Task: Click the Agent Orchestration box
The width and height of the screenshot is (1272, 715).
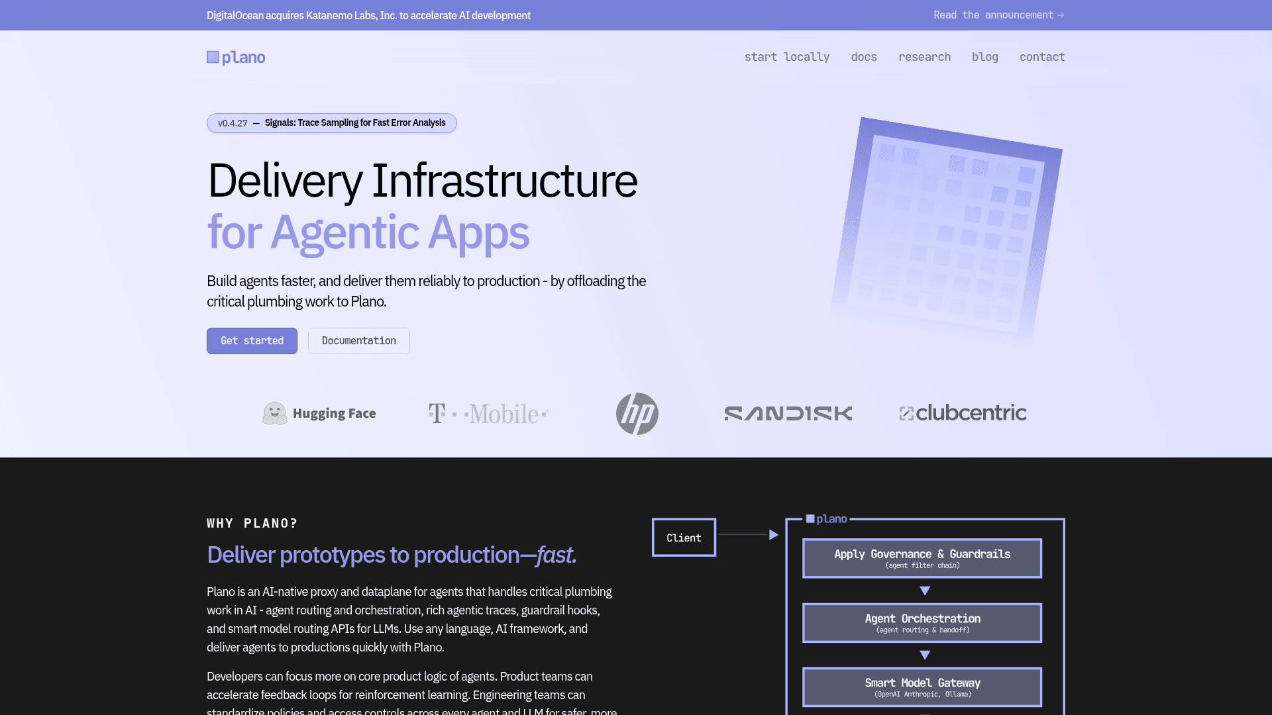Action: [x=922, y=622]
